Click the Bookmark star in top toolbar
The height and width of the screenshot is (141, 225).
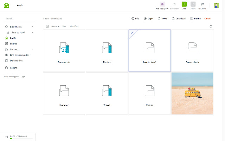click(x=174, y=4)
